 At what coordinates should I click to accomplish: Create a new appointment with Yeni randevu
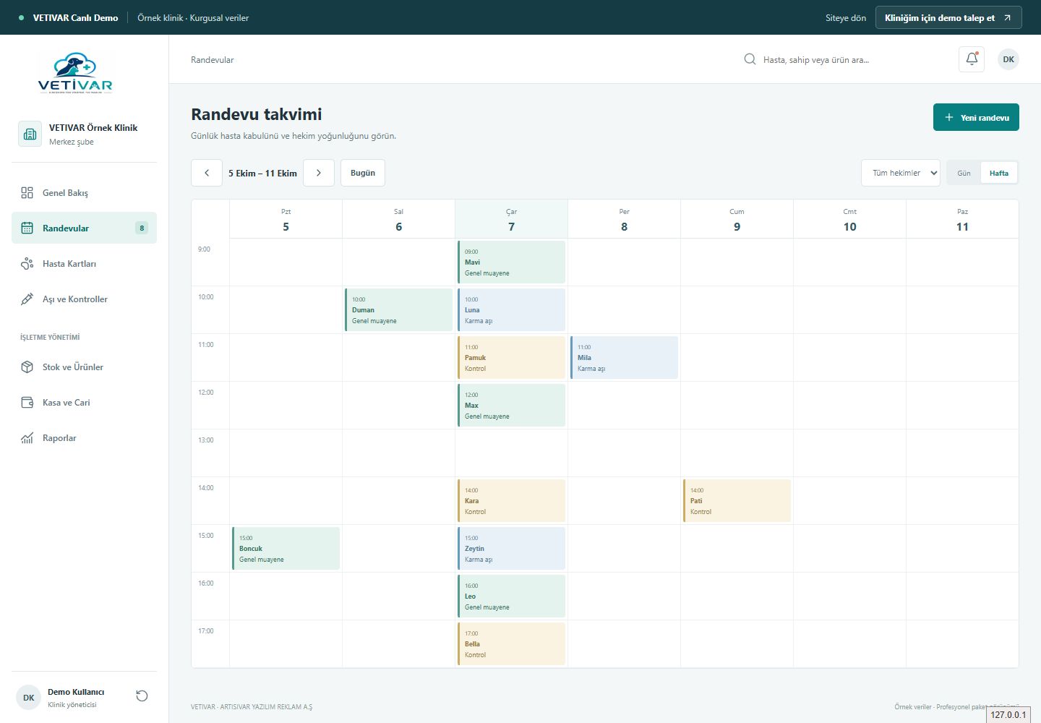(976, 117)
